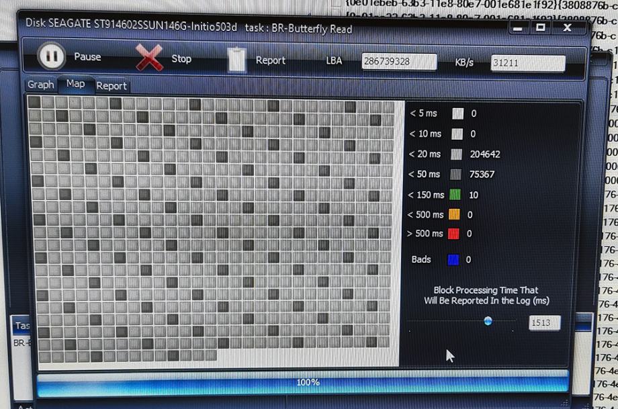Click the 'task : BR-Butterfly Read' title text

tap(298, 28)
